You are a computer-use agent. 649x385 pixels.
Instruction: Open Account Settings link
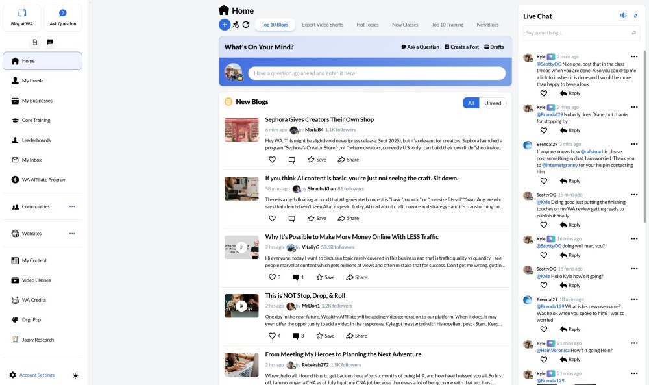pos(37,375)
